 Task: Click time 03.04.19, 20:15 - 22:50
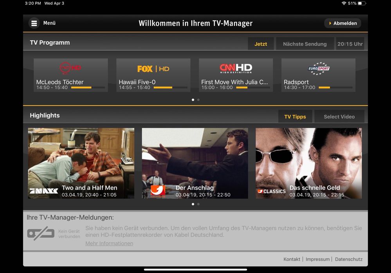tap(203, 195)
